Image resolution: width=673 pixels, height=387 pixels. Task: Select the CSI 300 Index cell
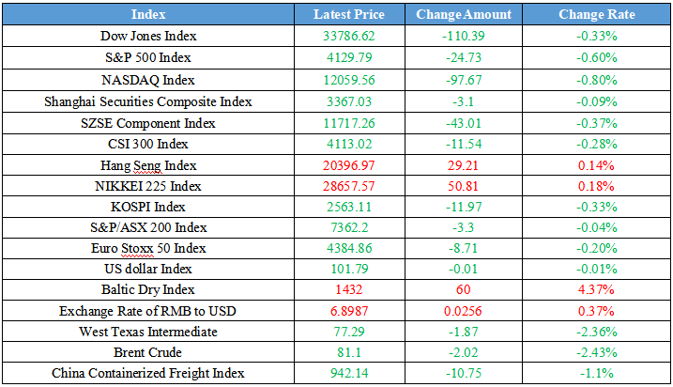click(148, 144)
